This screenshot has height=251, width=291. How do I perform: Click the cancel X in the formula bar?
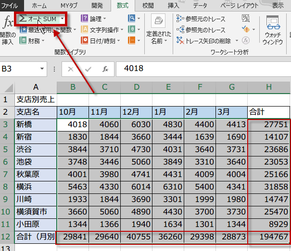click(x=71, y=69)
